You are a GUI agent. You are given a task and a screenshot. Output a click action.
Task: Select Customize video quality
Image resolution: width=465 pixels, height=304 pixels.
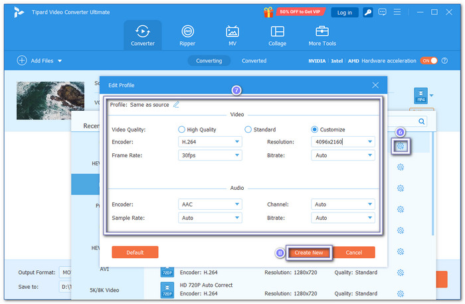click(x=314, y=129)
